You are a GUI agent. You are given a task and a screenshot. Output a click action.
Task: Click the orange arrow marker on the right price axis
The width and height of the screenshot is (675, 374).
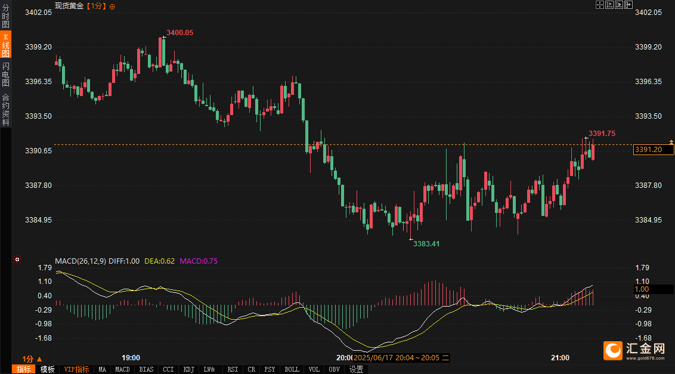coord(671,141)
